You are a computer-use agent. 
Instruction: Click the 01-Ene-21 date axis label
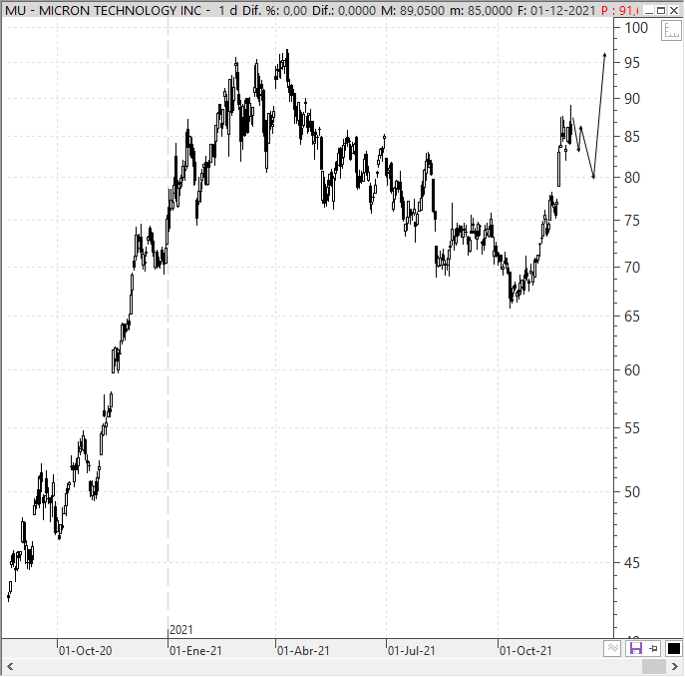click(x=195, y=651)
